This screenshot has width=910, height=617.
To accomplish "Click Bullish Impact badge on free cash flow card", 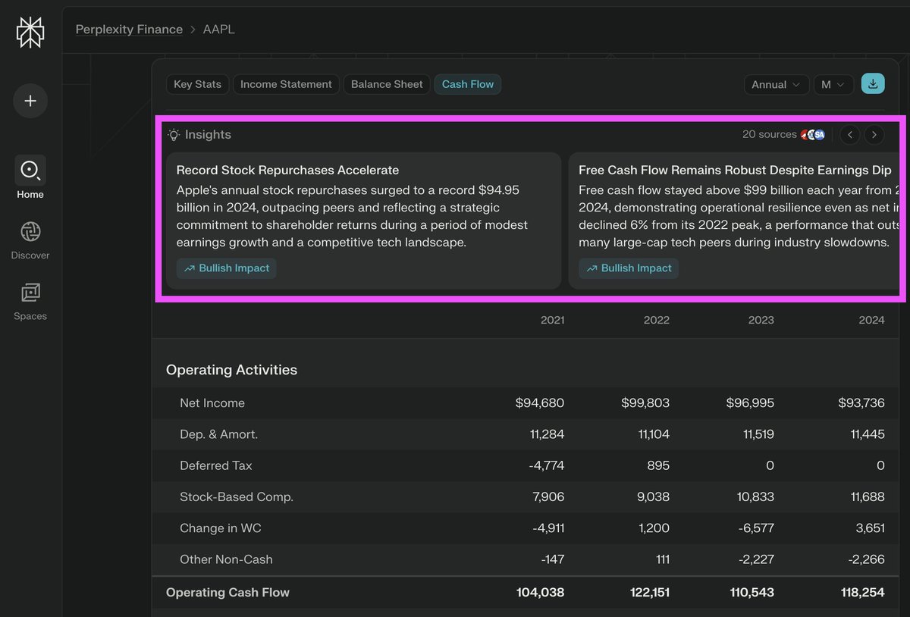I will coord(629,268).
